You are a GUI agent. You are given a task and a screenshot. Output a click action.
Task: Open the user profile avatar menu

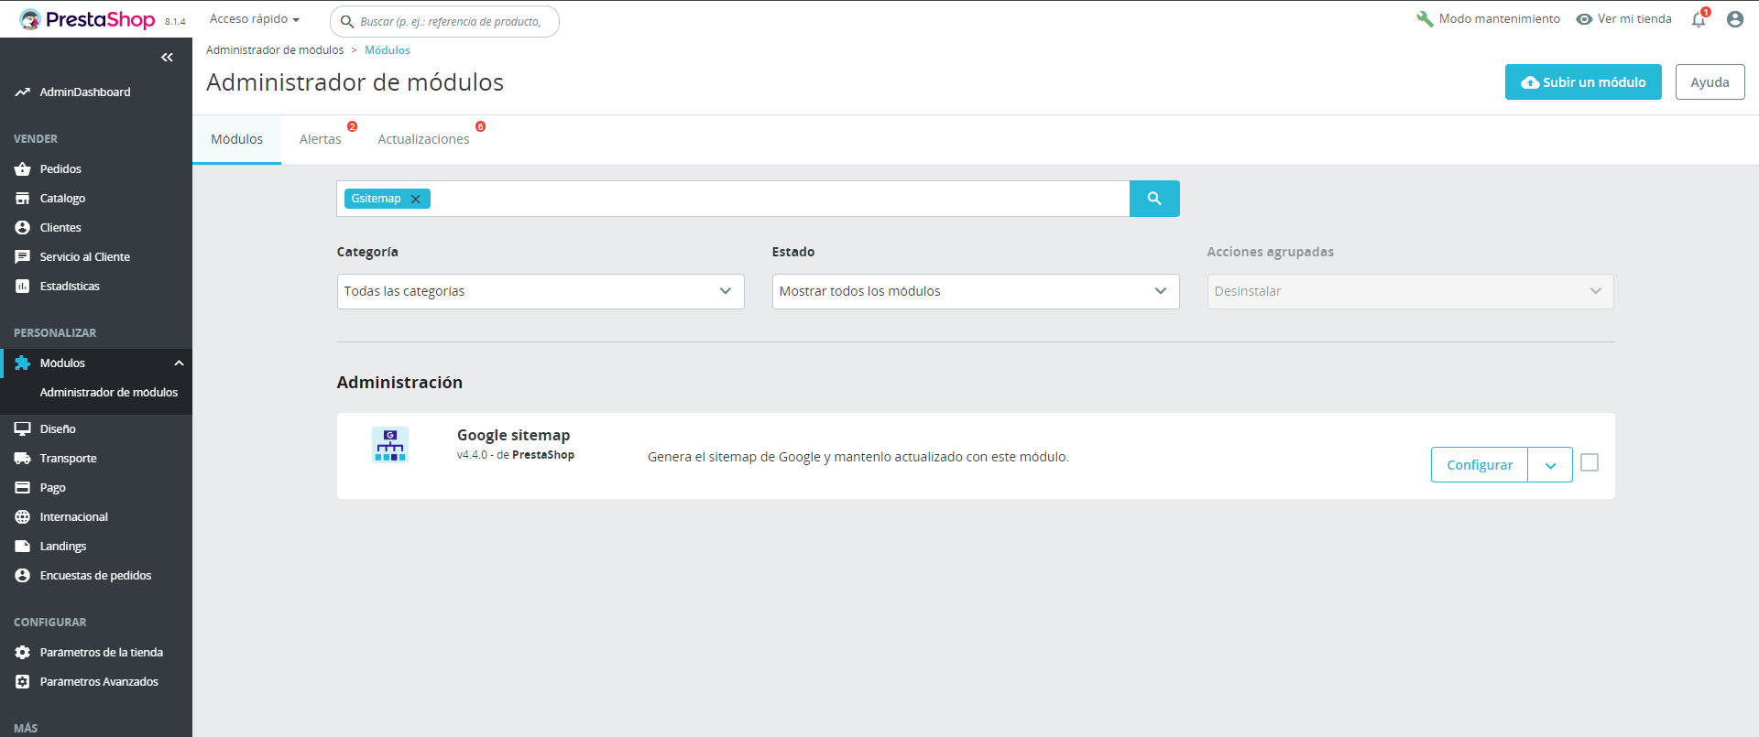pyautogui.click(x=1735, y=19)
